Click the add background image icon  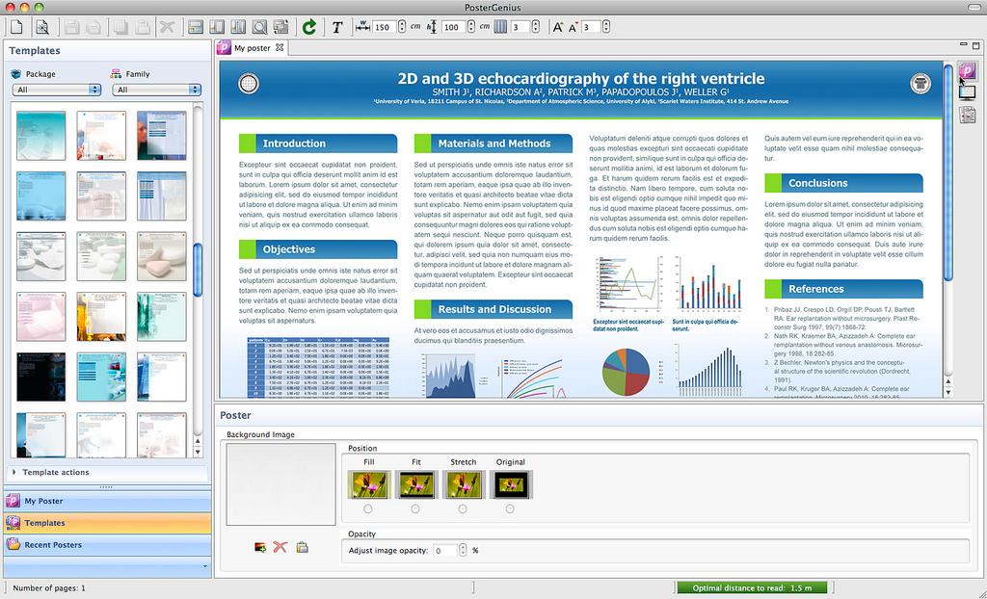pyautogui.click(x=259, y=547)
